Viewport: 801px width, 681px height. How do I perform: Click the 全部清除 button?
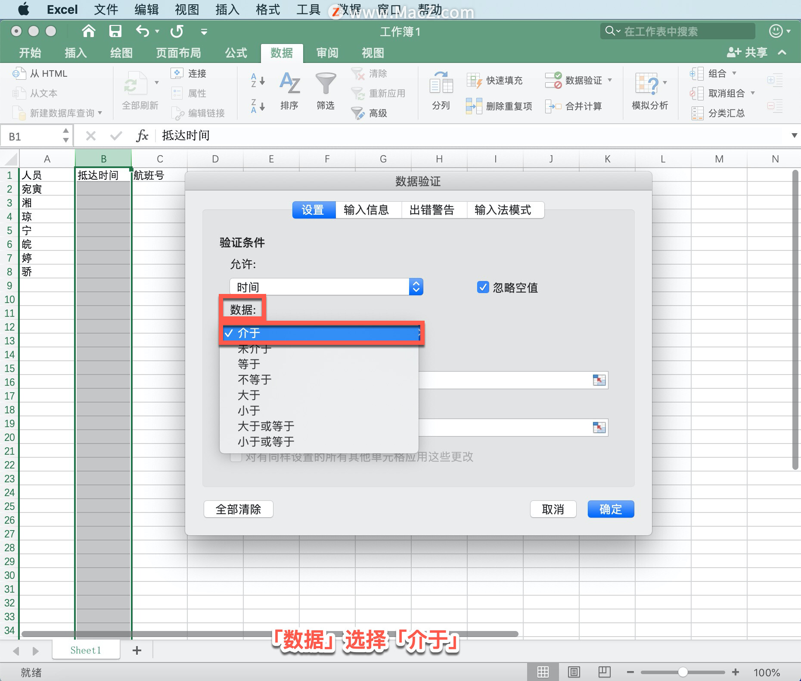238,509
